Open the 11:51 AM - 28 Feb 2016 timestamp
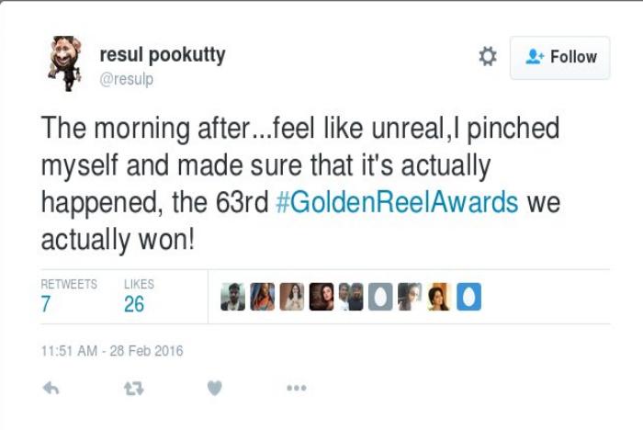The image size is (643, 430). point(112,351)
